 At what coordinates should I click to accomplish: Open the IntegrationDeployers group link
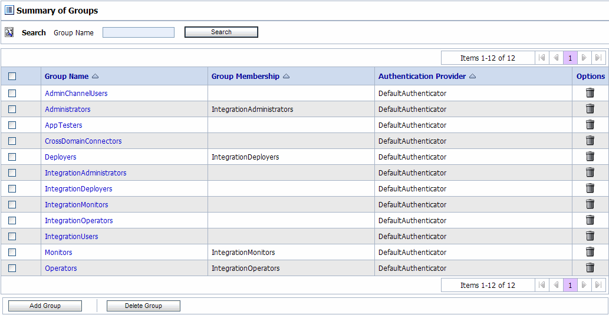[x=78, y=189]
